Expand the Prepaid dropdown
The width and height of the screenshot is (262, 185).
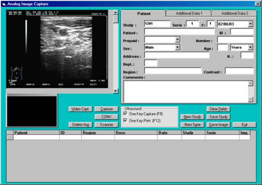(178, 40)
